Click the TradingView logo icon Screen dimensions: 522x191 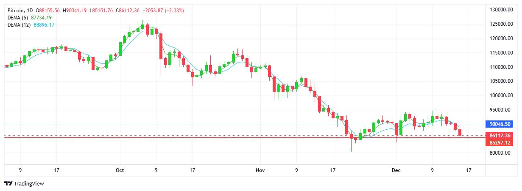click(8, 184)
